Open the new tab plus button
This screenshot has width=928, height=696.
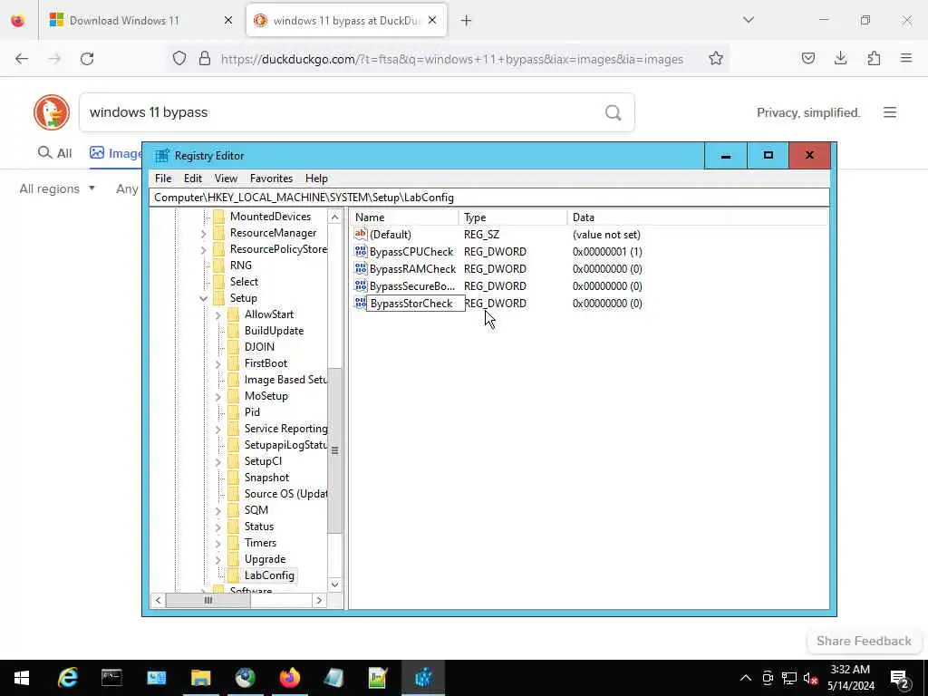point(467,21)
